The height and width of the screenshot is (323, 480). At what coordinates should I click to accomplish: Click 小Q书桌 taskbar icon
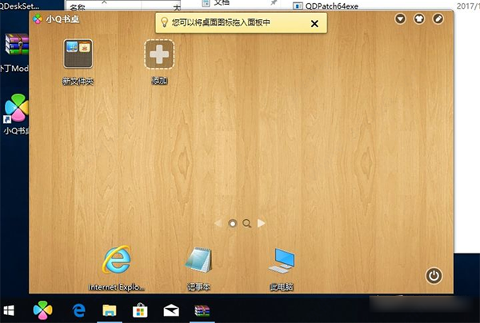42,310
